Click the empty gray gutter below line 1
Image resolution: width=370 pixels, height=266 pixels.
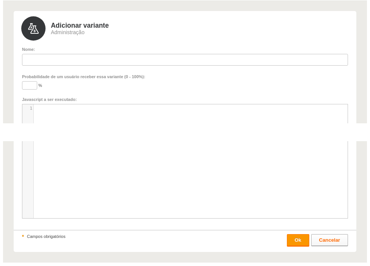[28, 179]
